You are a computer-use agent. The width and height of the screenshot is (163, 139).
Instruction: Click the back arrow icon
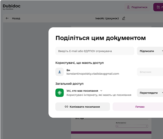coord(7,18)
